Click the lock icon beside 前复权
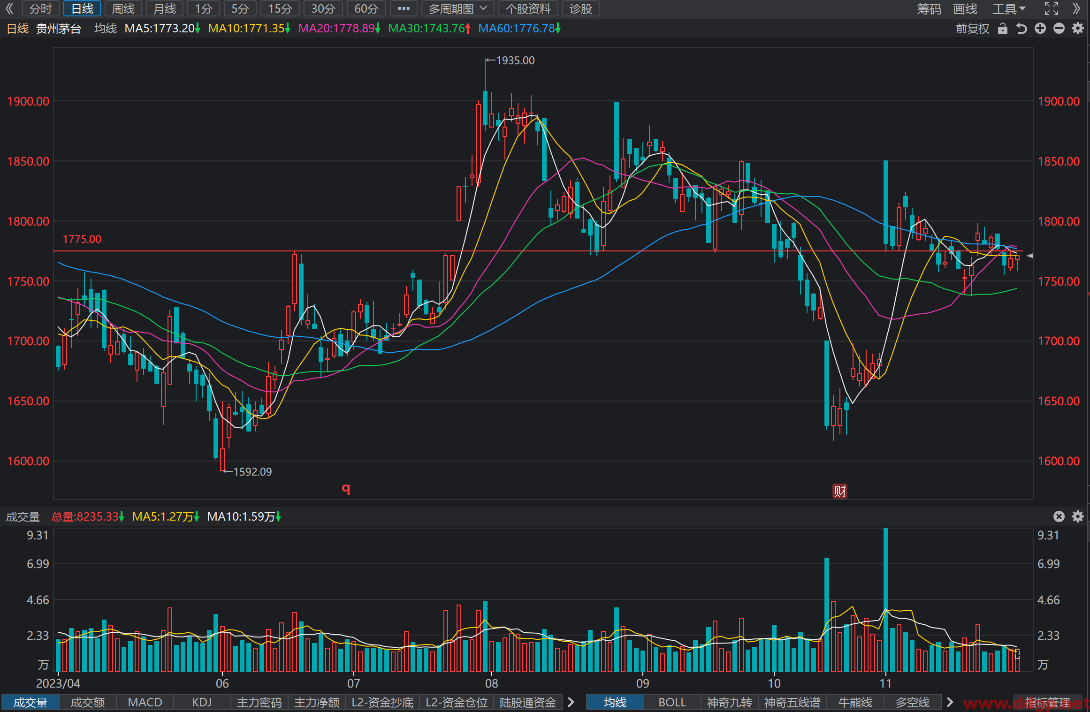The image size is (1090, 712). [1003, 29]
